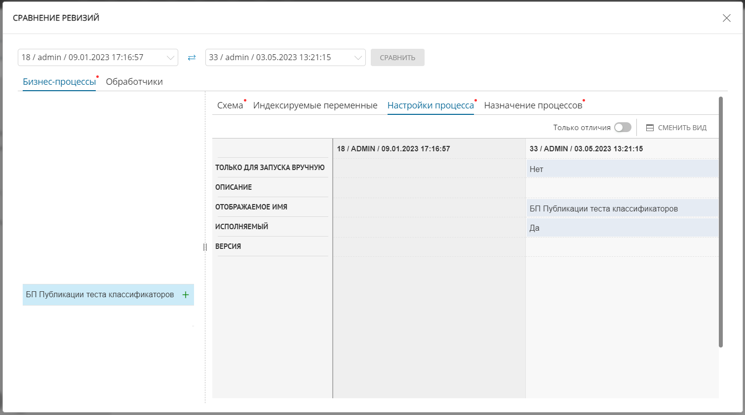Image resolution: width=745 pixels, height=415 pixels.
Task: Click the ИСПОЛНЯЕМЫЙ row label
Action: click(x=242, y=227)
